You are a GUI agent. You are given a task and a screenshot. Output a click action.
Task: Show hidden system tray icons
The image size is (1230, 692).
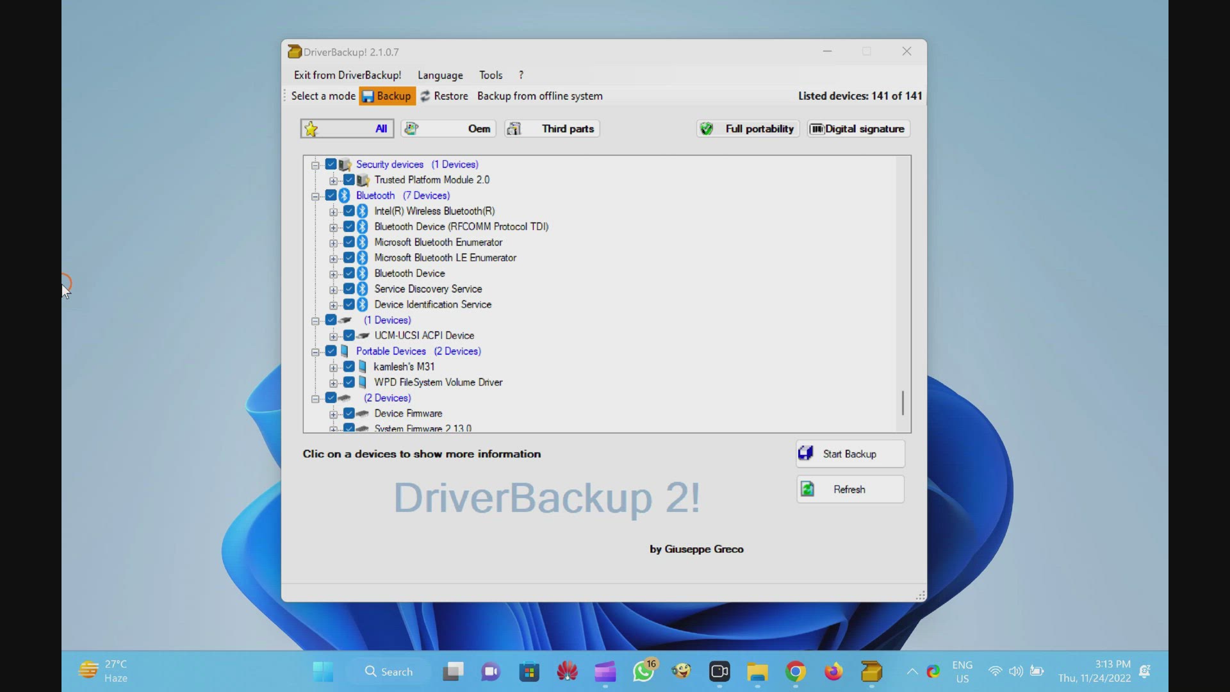912,671
